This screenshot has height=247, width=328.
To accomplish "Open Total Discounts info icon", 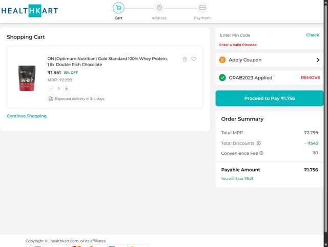I will click(x=258, y=143).
